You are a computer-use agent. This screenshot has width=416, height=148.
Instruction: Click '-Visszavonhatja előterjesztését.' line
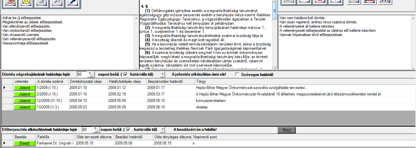(x=25, y=43)
